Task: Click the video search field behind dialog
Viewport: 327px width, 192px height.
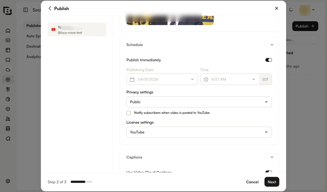Action: pyautogui.click(x=302, y=40)
